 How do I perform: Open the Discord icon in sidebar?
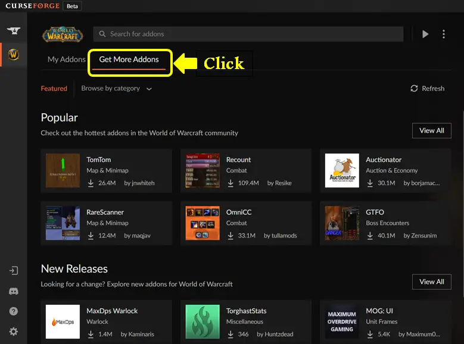[x=14, y=292]
